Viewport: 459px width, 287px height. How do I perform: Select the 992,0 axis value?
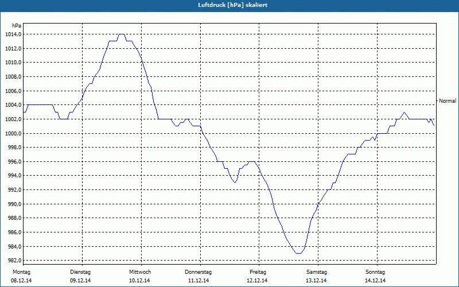coord(14,190)
